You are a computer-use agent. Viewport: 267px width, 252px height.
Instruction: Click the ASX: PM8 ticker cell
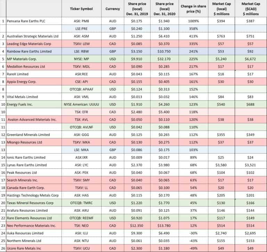(x=81, y=21)
